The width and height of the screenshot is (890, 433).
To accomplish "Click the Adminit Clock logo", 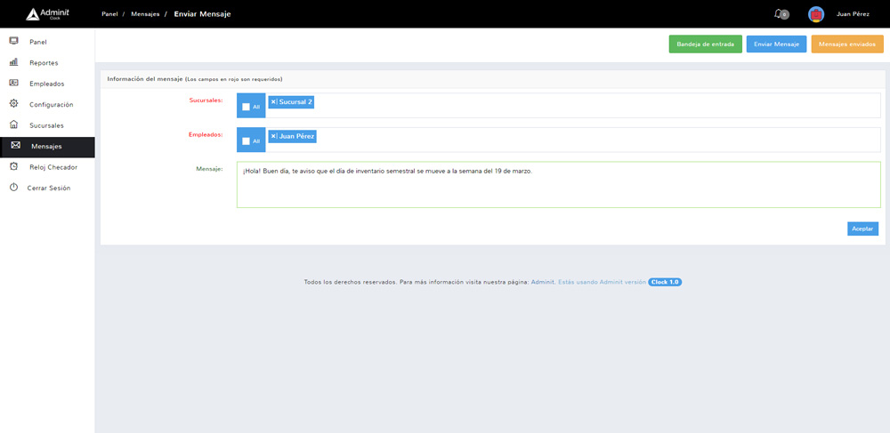I will coord(48,14).
